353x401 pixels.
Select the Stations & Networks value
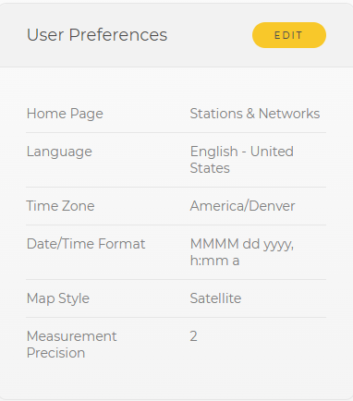coord(255,114)
